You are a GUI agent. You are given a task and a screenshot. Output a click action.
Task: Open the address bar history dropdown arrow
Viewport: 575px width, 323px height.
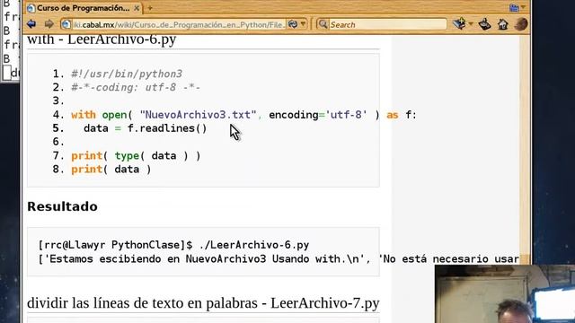tap(304, 24)
